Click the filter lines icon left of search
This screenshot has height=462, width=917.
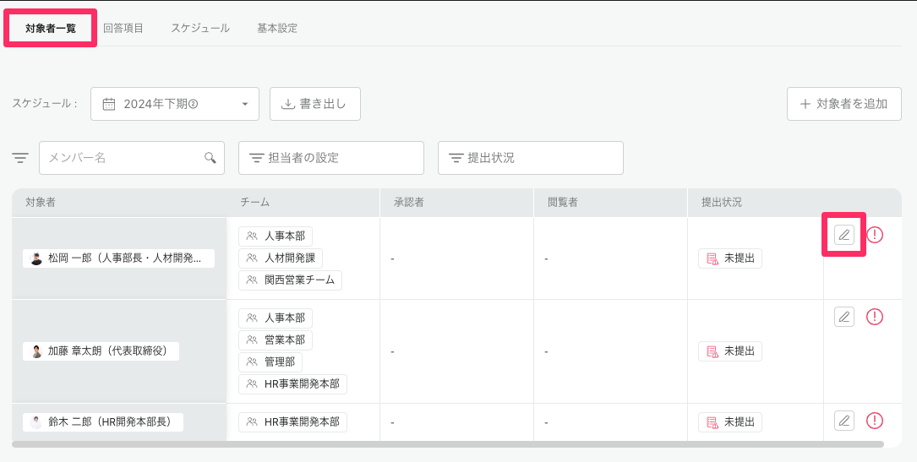[20, 158]
